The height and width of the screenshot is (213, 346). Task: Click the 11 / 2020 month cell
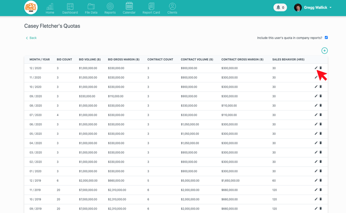35,78
